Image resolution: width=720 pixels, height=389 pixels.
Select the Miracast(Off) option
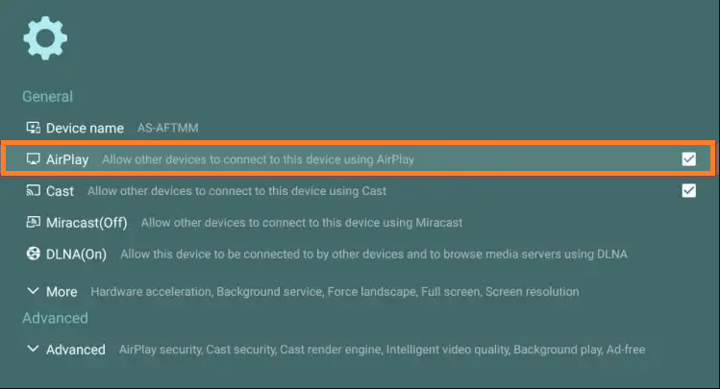tap(87, 223)
